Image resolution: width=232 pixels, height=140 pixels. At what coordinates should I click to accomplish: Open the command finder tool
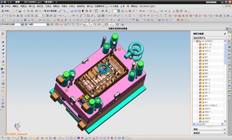50,11
